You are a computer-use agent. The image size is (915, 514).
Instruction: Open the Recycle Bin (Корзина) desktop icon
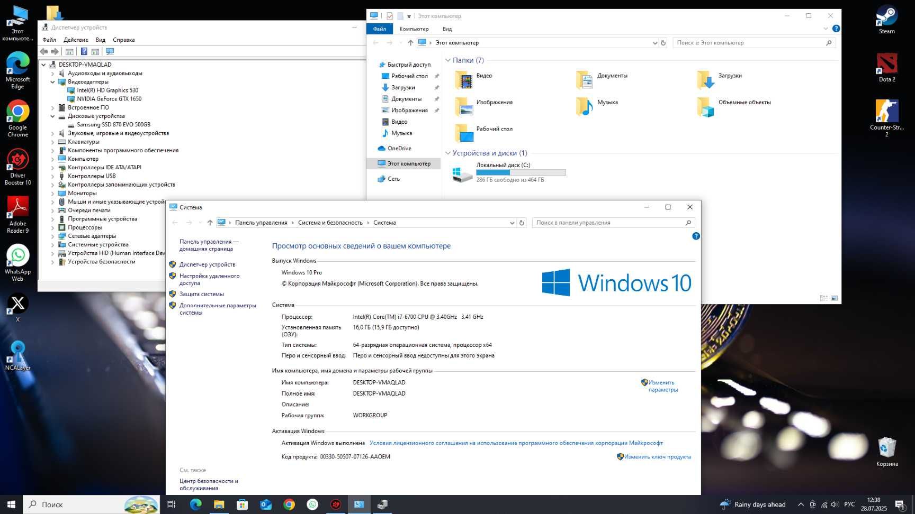point(887,452)
